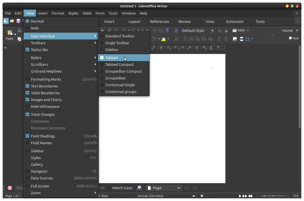Click the Omega special character icon
This screenshot has width=304, height=201.
point(247,39)
